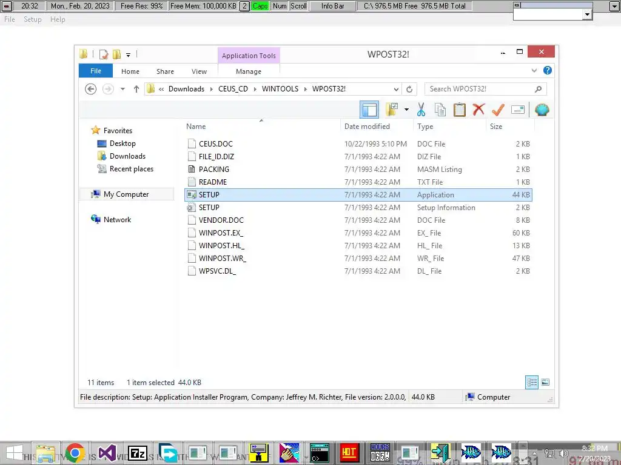Click the New Folder icon in quick access toolbar
This screenshot has height=465, width=621.
[117, 54]
